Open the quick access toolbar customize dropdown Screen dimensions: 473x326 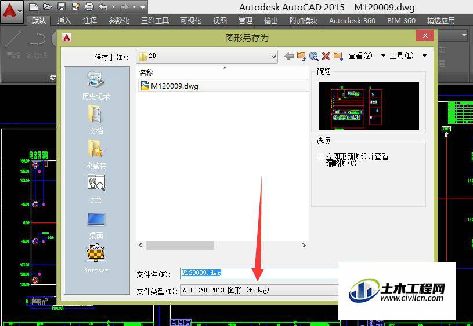point(143,6)
